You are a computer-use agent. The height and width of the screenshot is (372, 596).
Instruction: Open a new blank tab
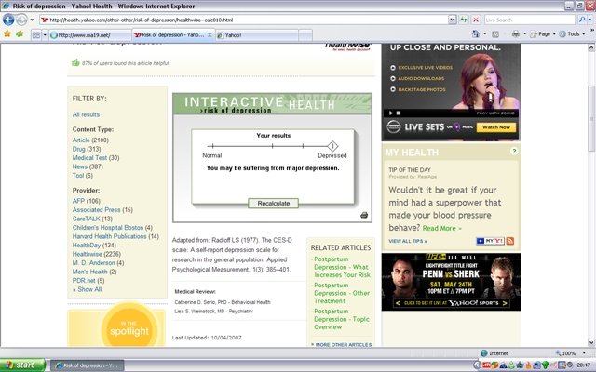click(x=305, y=35)
